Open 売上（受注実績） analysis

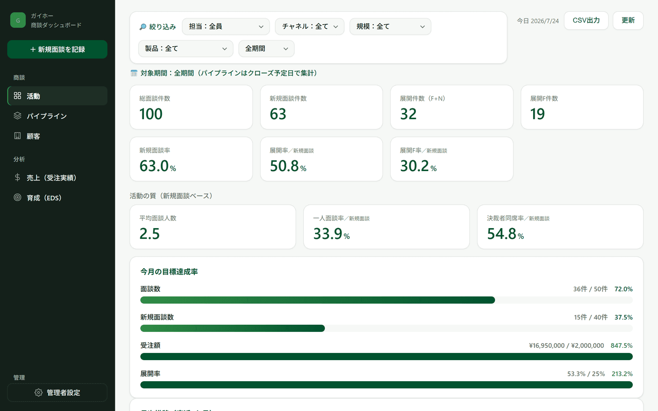pos(57,177)
